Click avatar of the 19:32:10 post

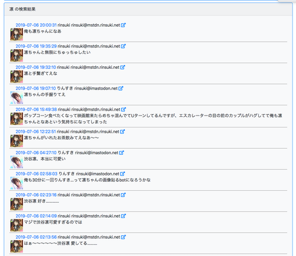point(17,76)
